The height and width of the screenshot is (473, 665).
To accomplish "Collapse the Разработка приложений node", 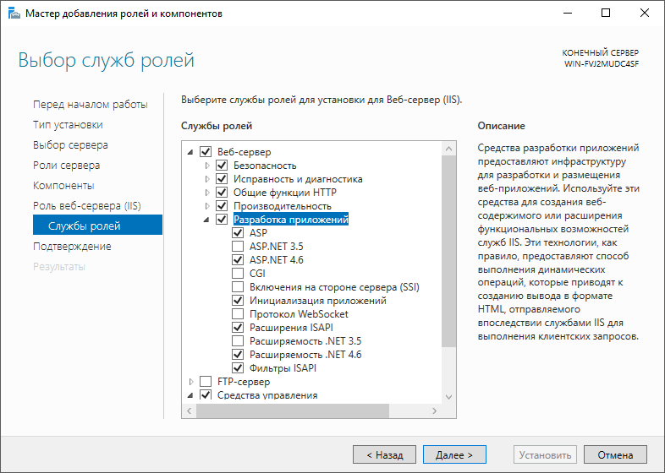I will click(206, 220).
